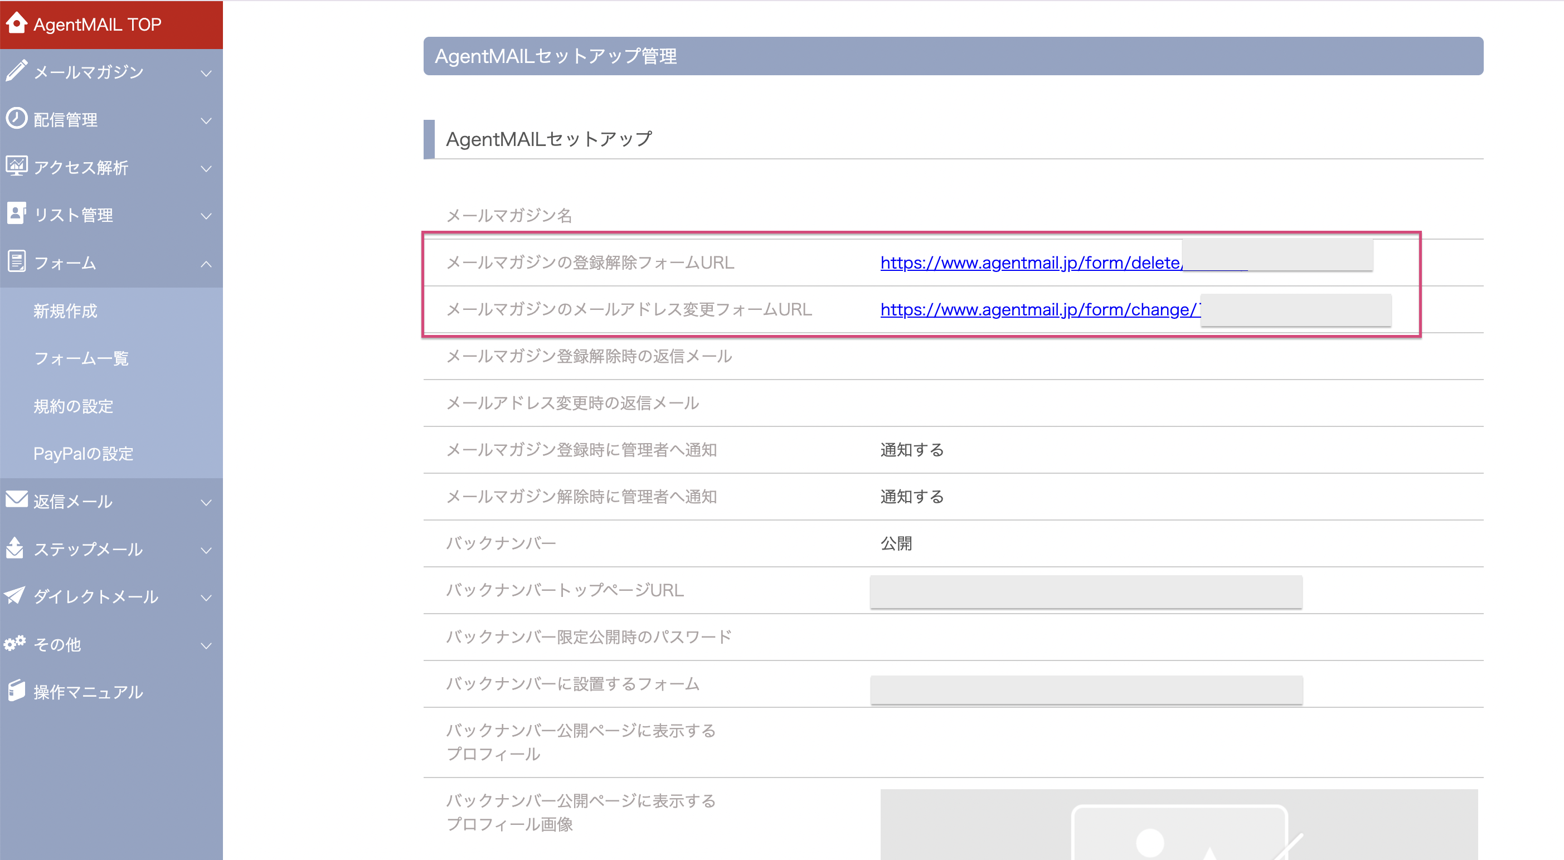
Task: Click the バックナンバーに設置するフォーム label
Action: [572, 683]
